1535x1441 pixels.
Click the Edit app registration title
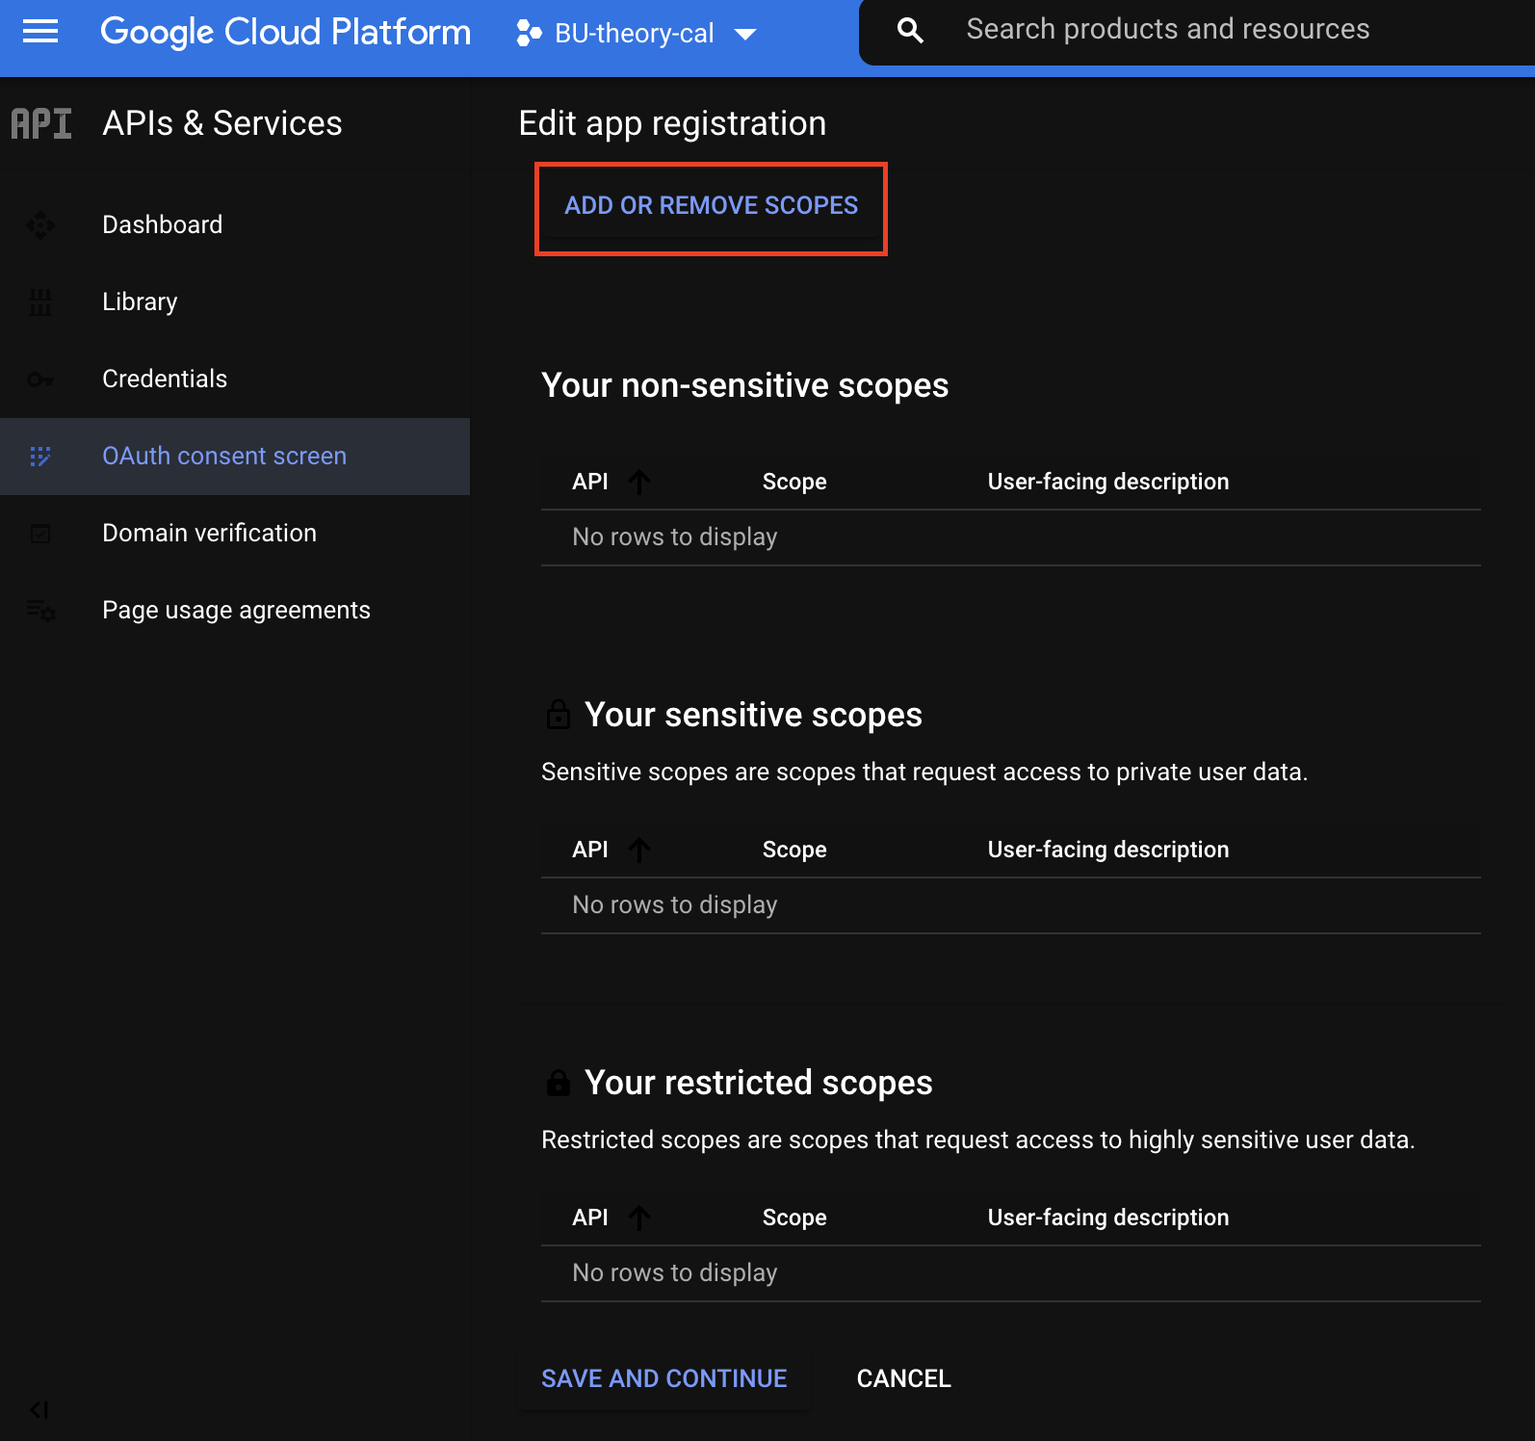672,123
